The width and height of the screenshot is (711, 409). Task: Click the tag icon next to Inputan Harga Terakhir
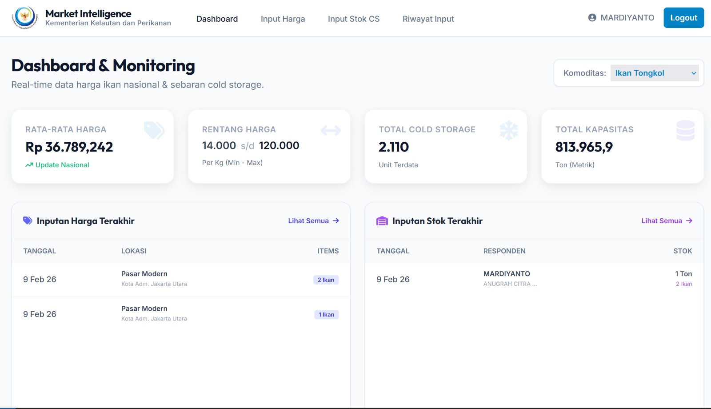click(x=28, y=221)
